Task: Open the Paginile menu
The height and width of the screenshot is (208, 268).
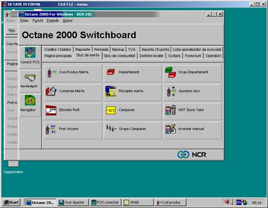Action: point(53,21)
